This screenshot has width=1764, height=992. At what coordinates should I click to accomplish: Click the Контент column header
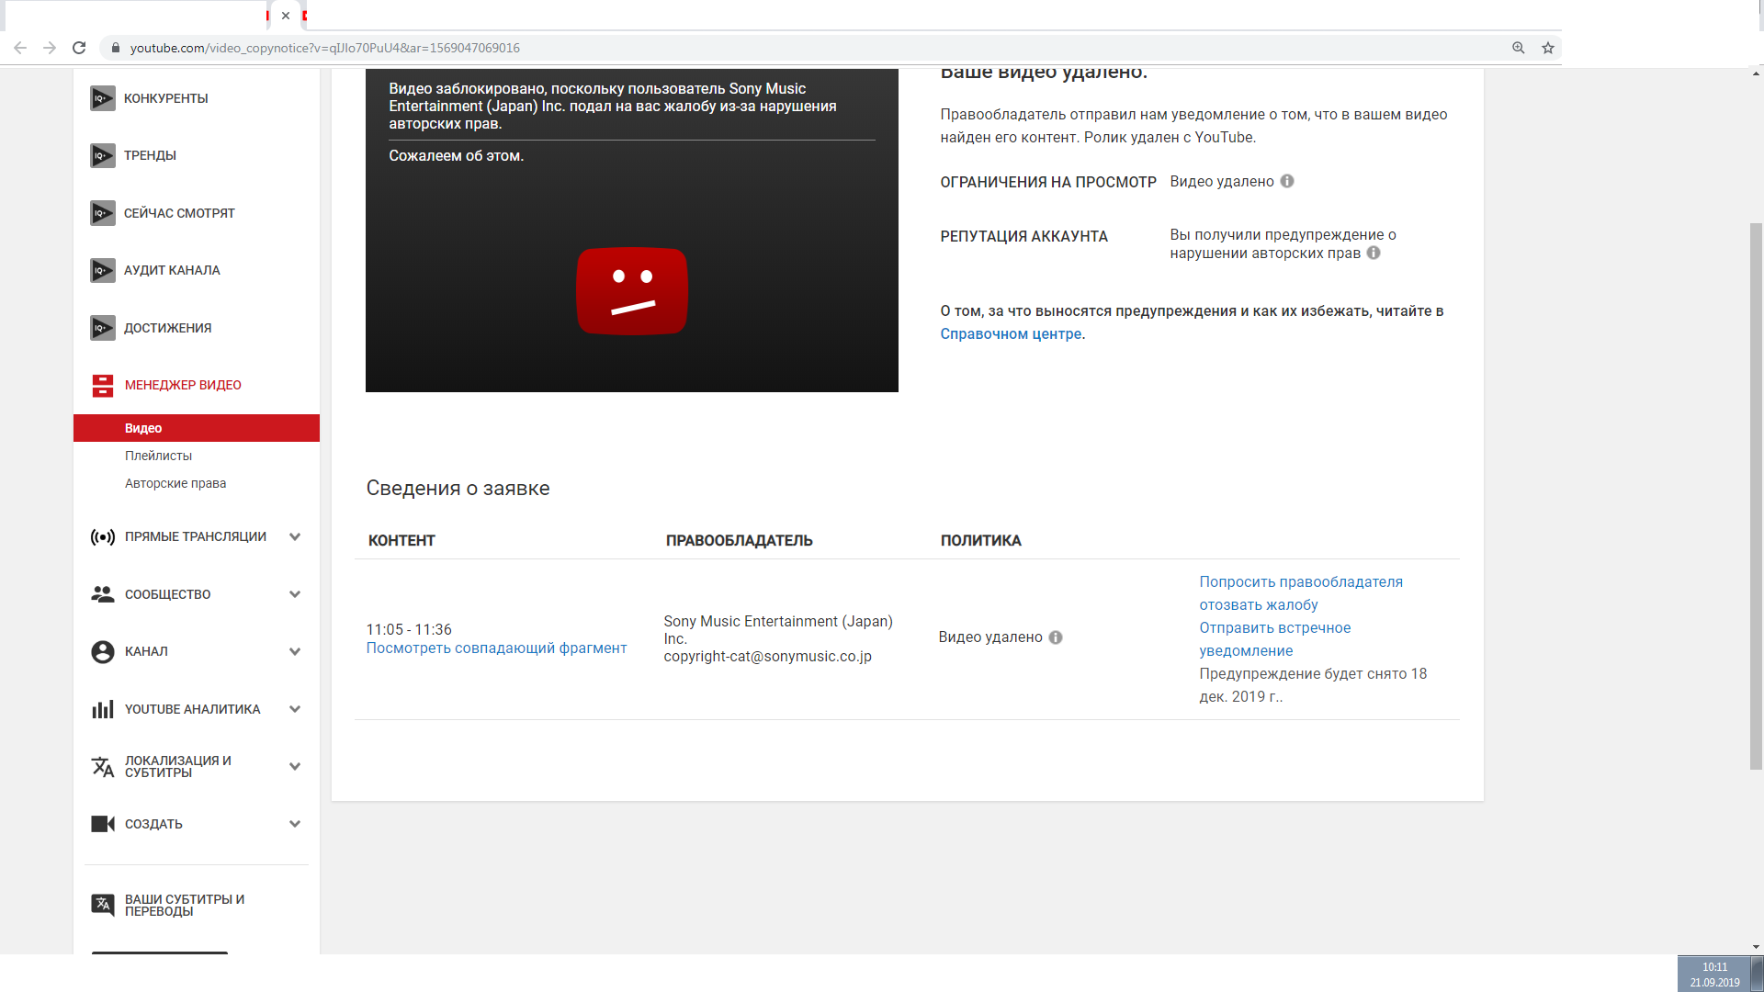coord(401,541)
